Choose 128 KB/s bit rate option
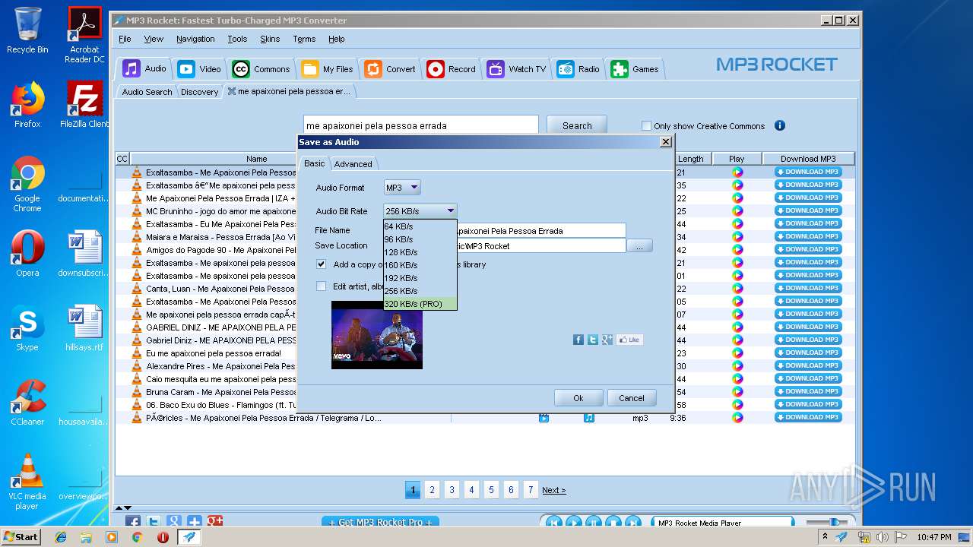Image resolution: width=973 pixels, height=547 pixels. (x=420, y=252)
